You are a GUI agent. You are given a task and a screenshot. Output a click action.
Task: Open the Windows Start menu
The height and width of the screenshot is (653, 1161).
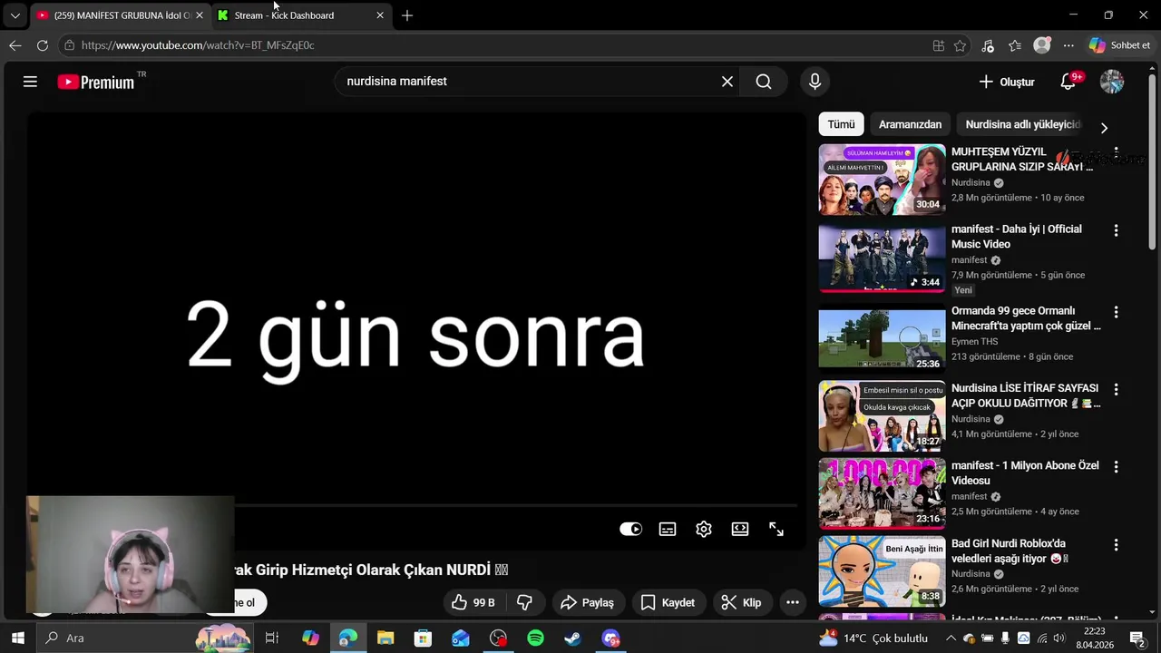pyautogui.click(x=17, y=638)
